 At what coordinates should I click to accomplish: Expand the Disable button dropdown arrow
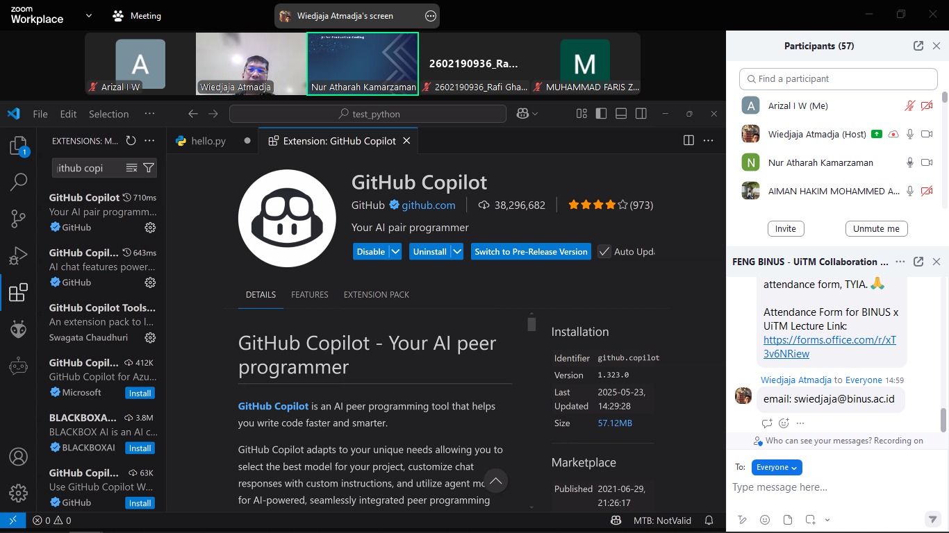coord(395,251)
